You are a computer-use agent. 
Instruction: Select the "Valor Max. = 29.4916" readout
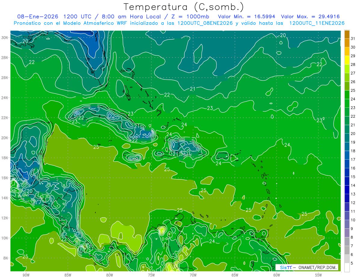(x=310, y=17)
